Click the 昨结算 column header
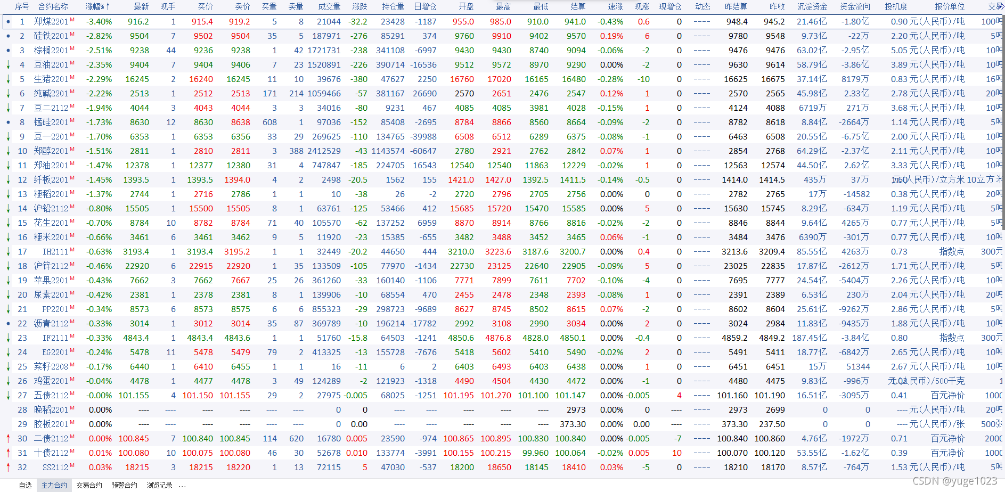Image resolution: width=1005 pixels, height=492 pixels. (x=736, y=7)
